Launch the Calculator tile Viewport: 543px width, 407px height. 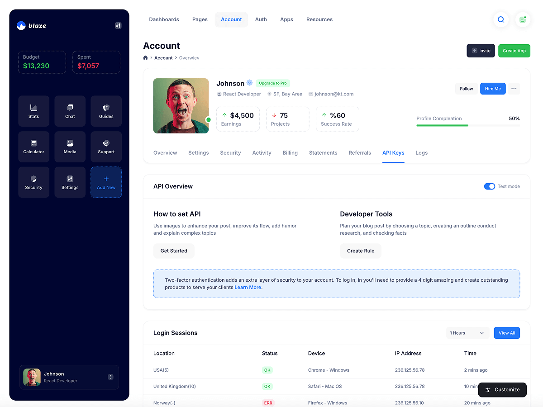pyautogui.click(x=34, y=147)
